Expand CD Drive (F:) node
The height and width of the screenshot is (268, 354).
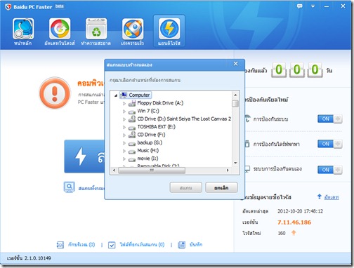(x=124, y=135)
